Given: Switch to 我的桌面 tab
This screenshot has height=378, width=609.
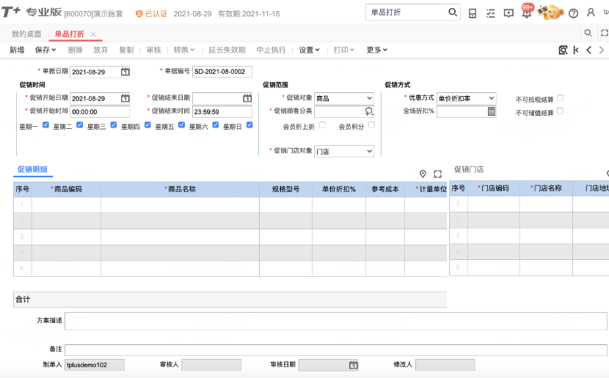Looking at the screenshot, I should tap(26, 34).
